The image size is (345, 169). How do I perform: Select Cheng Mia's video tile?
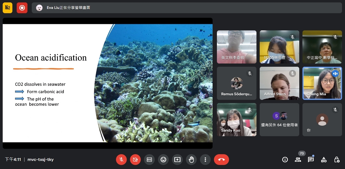click(322, 83)
